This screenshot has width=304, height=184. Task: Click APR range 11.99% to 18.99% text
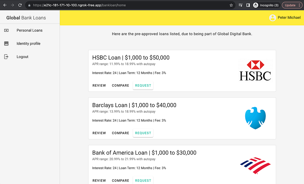click(124, 64)
